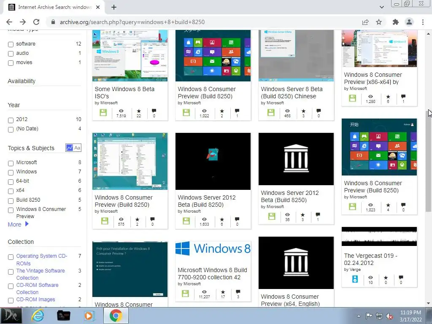The width and height of the screenshot is (432, 324).
Task: Open The Vintage Software Collection link
Action: click(x=40, y=274)
